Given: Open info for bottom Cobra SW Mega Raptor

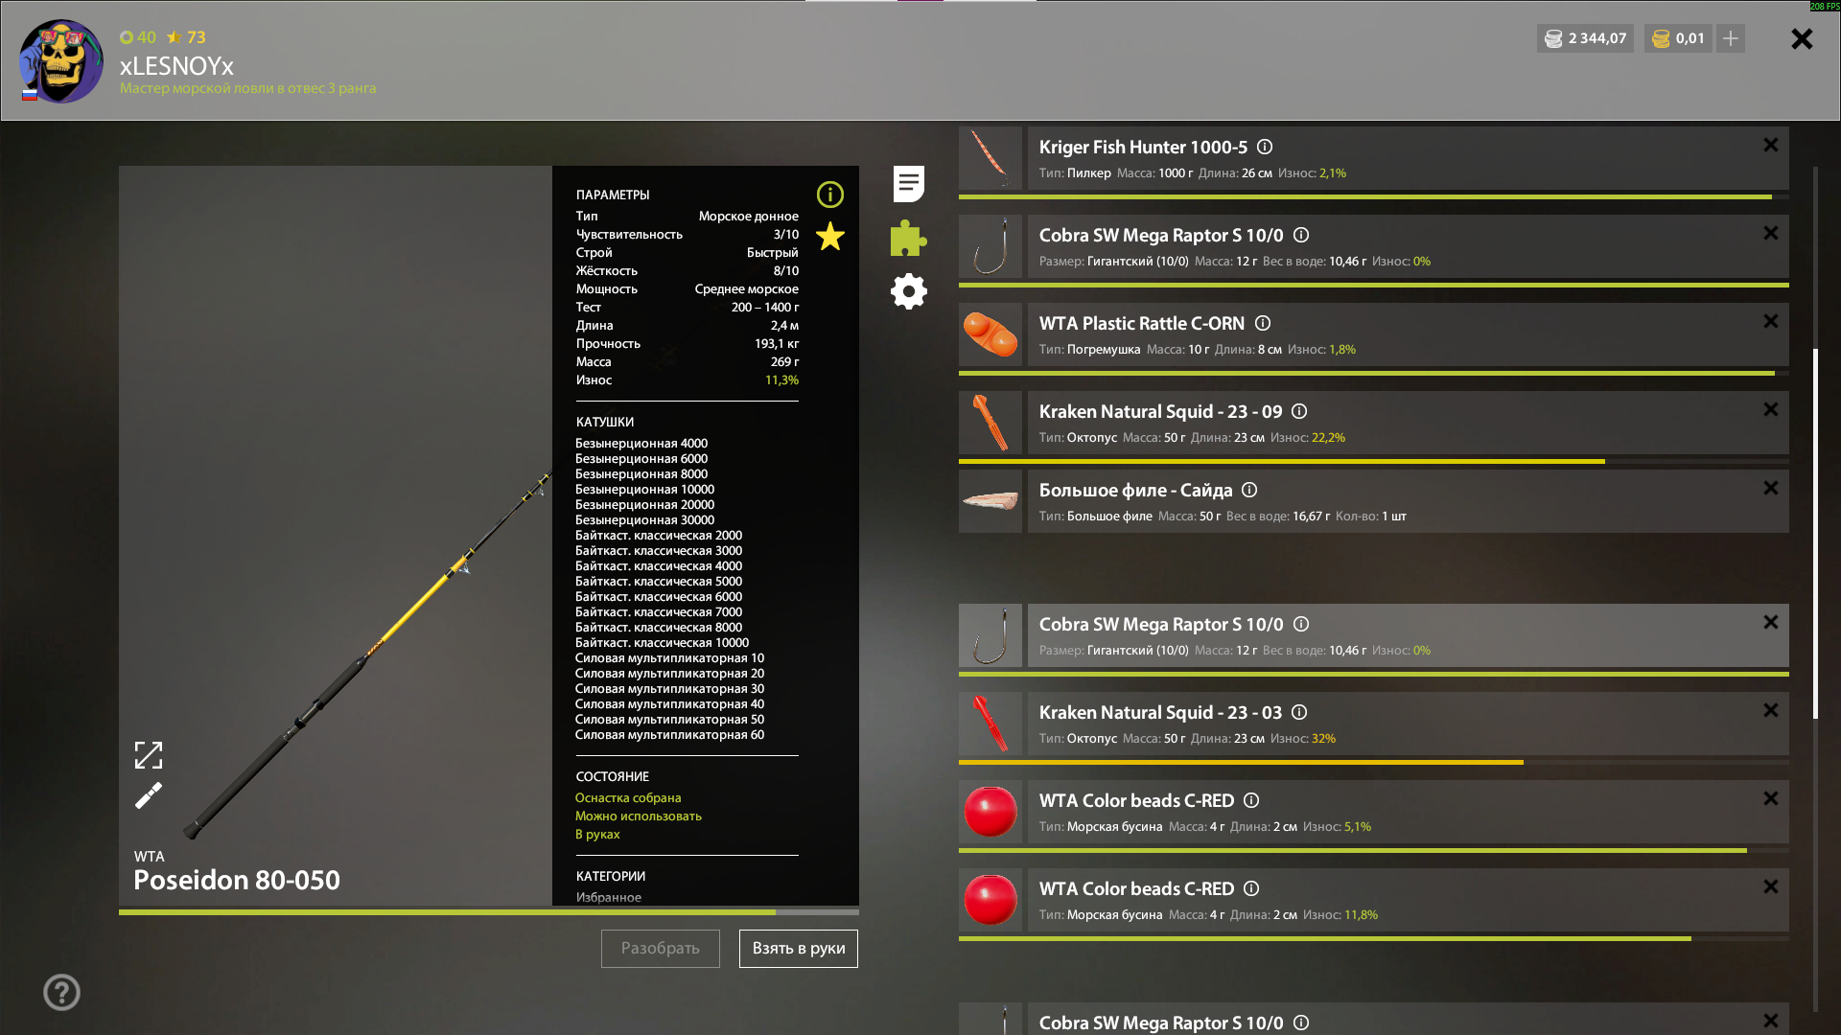Looking at the screenshot, I should (1301, 1023).
